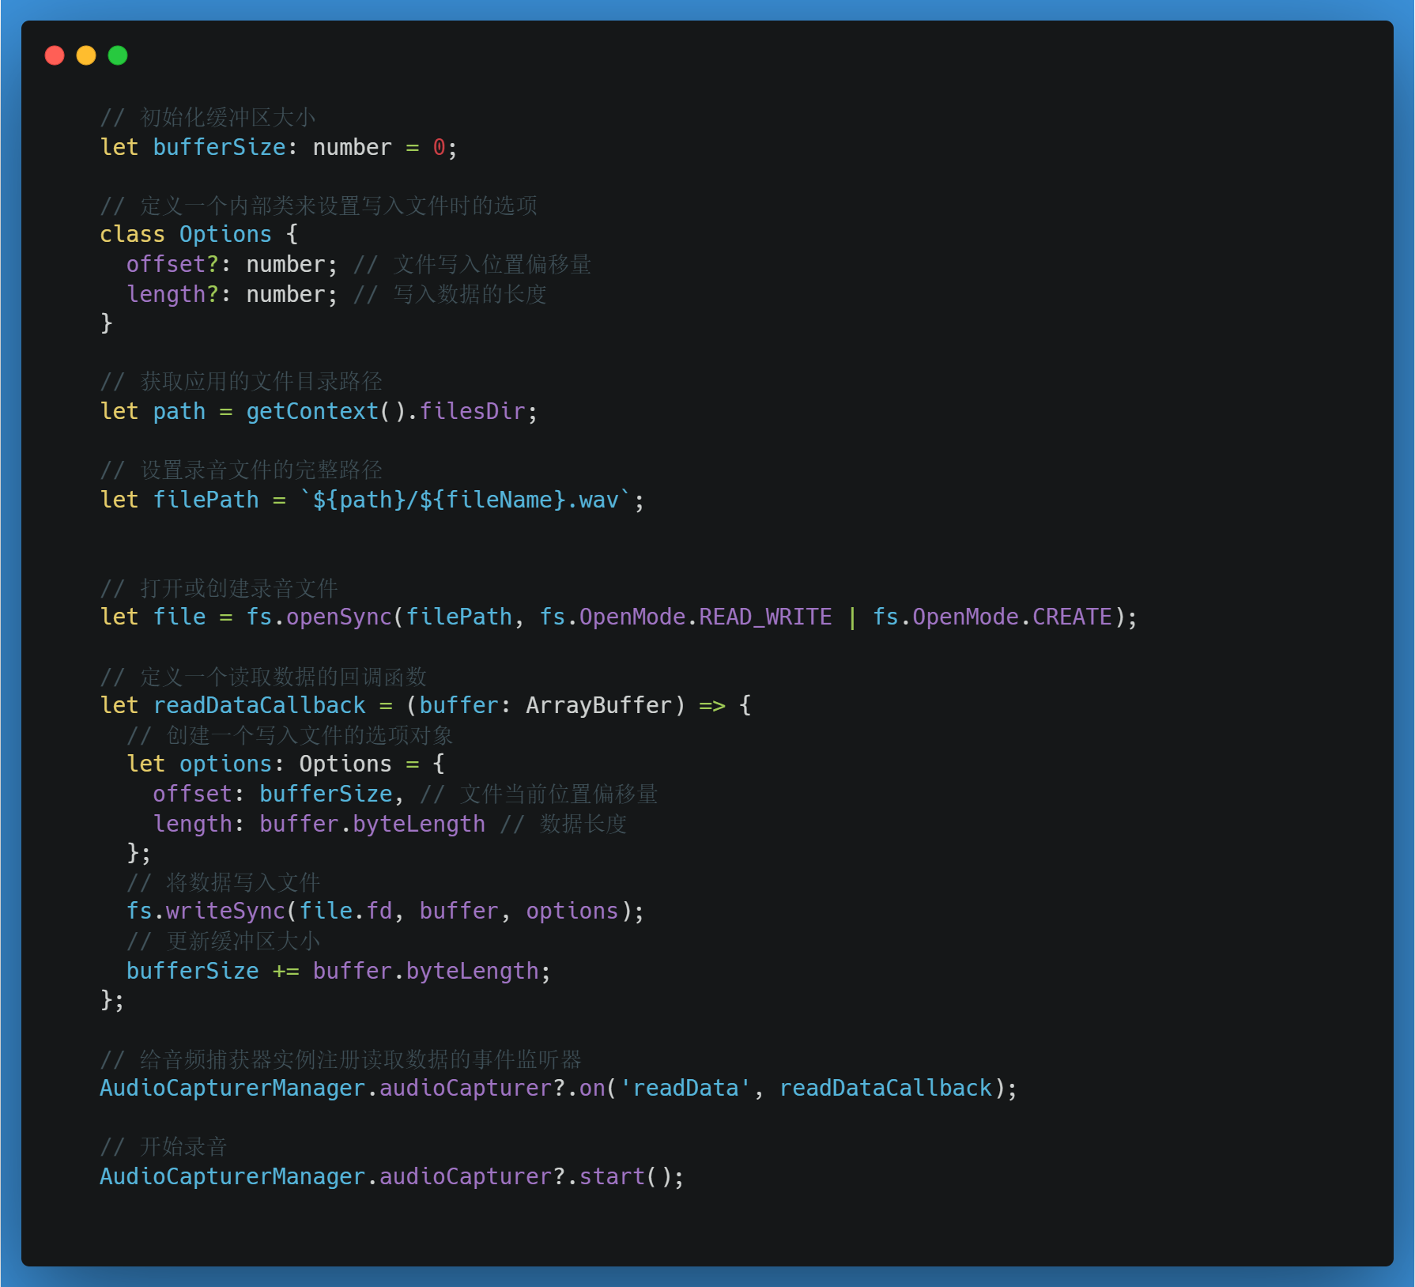
Task: Click the filesDir property
Action: (472, 411)
